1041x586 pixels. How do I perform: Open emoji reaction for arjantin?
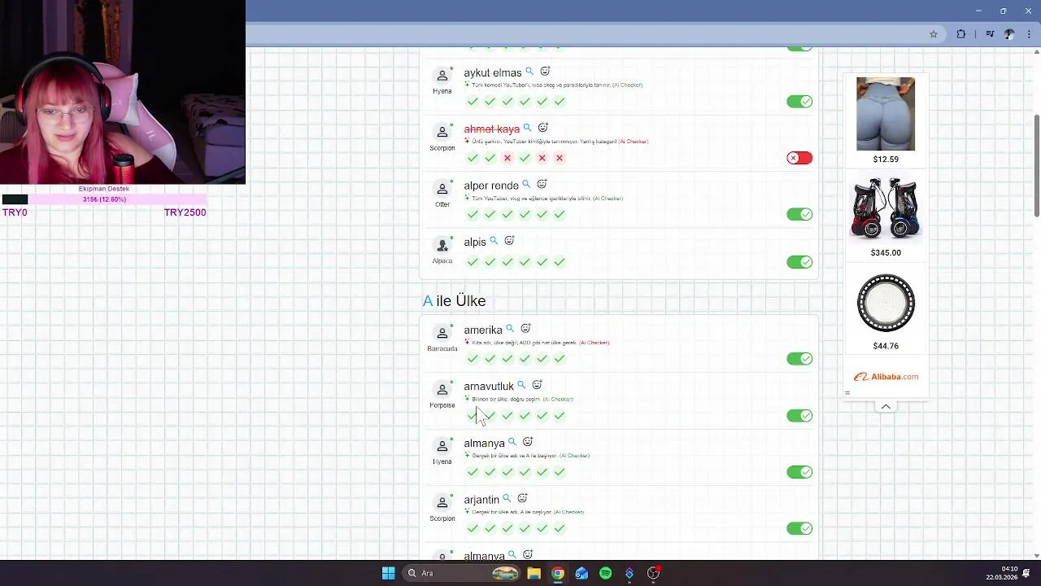pos(522,498)
